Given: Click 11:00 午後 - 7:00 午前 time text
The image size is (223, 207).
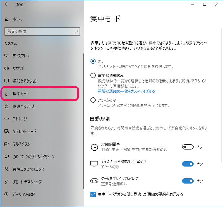Looking at the screenshot, I should point(120,150).
